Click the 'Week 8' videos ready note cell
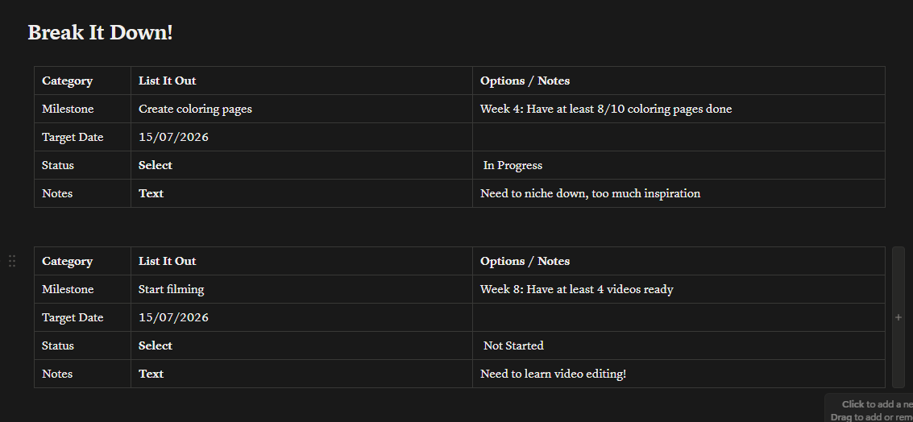The image size is (913, 422). [x=679, y=289]
